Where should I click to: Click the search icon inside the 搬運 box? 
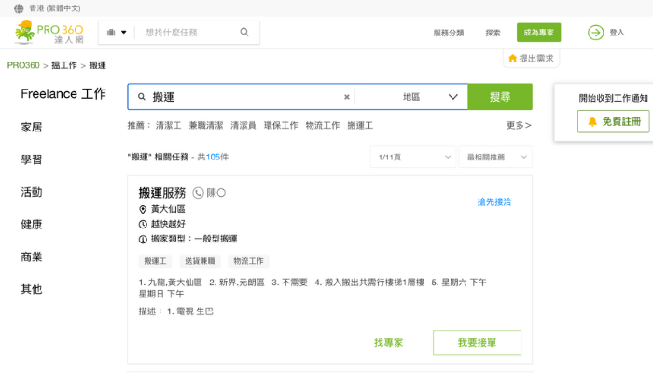(142, 97)
